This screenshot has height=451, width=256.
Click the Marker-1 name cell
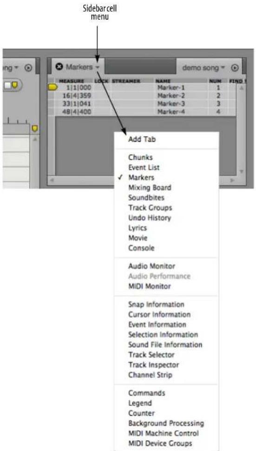click(x=171, y=86)
